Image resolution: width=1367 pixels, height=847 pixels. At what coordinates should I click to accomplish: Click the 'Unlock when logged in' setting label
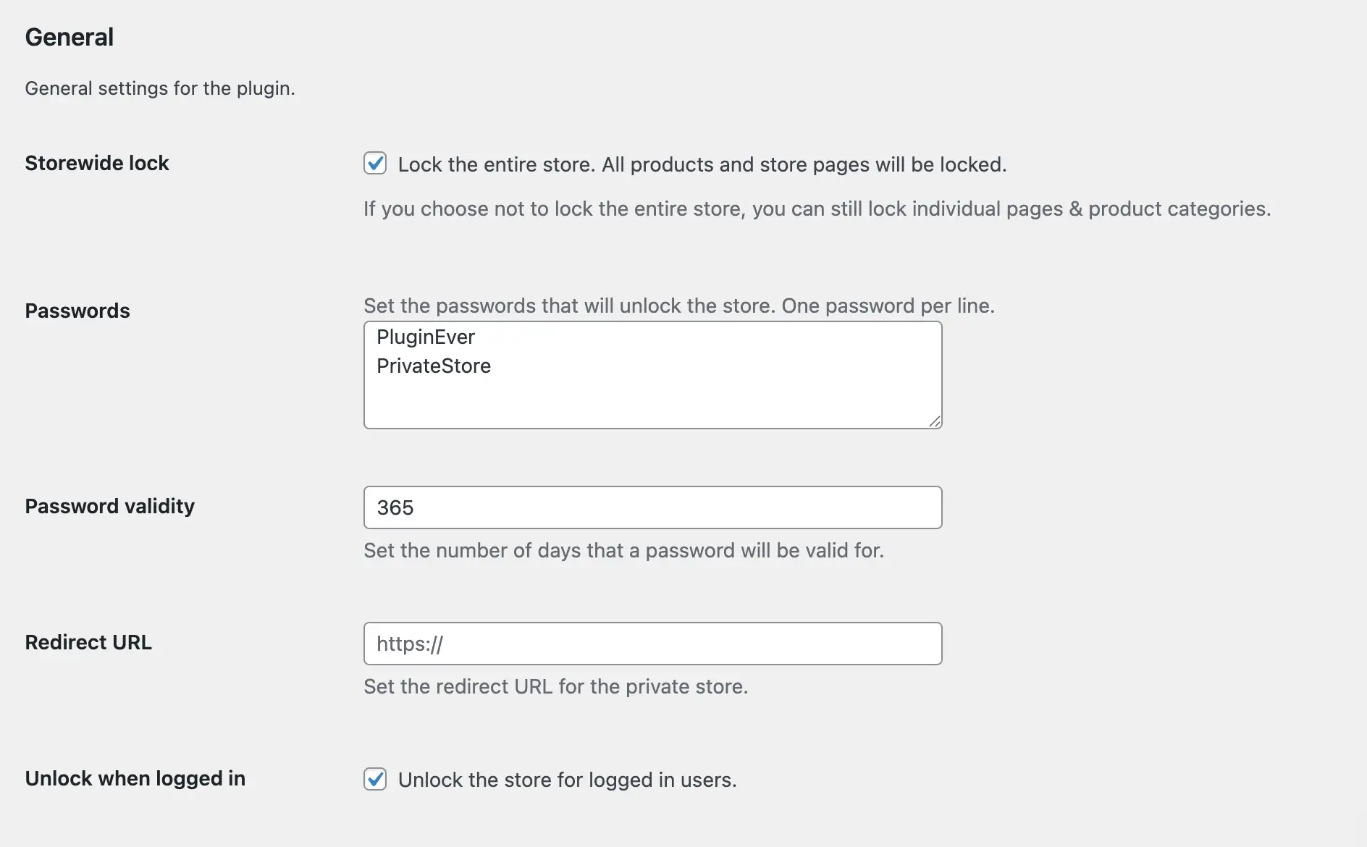[135, 779]
